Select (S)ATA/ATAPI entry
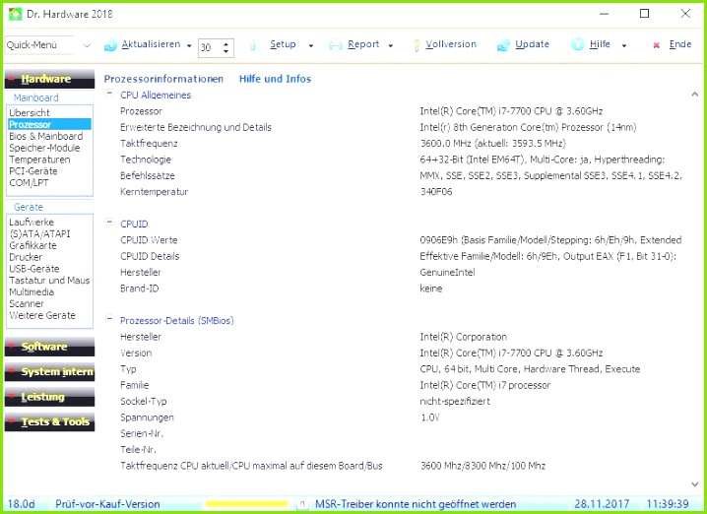707x514 pixels. point(39,234)
